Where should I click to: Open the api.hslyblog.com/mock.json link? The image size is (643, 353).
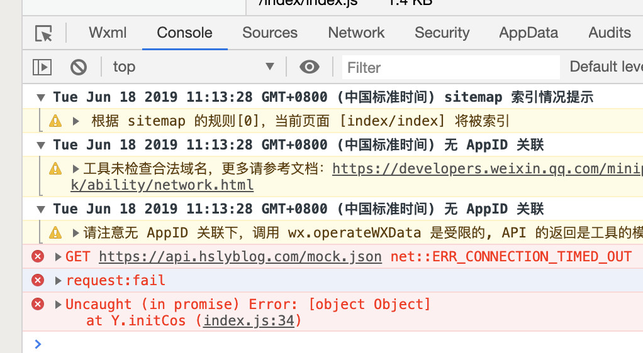point(240,257)
